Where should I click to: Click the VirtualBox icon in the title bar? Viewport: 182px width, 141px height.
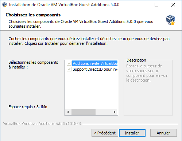coord(4,5)
